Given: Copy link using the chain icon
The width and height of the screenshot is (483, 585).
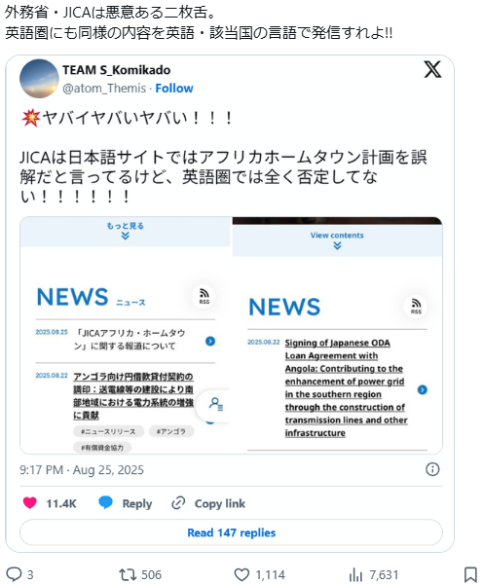Looking at the screenshot, I should tap(178, 503).
